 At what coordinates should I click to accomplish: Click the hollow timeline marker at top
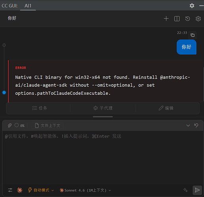pyautogui.click(x=4, y=45)
